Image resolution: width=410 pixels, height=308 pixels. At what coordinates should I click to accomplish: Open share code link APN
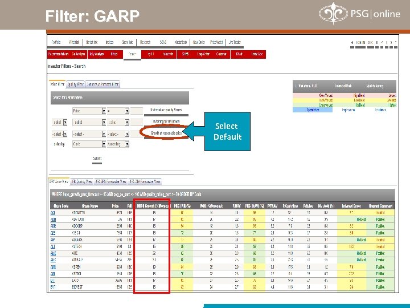[x=53, y=267]
